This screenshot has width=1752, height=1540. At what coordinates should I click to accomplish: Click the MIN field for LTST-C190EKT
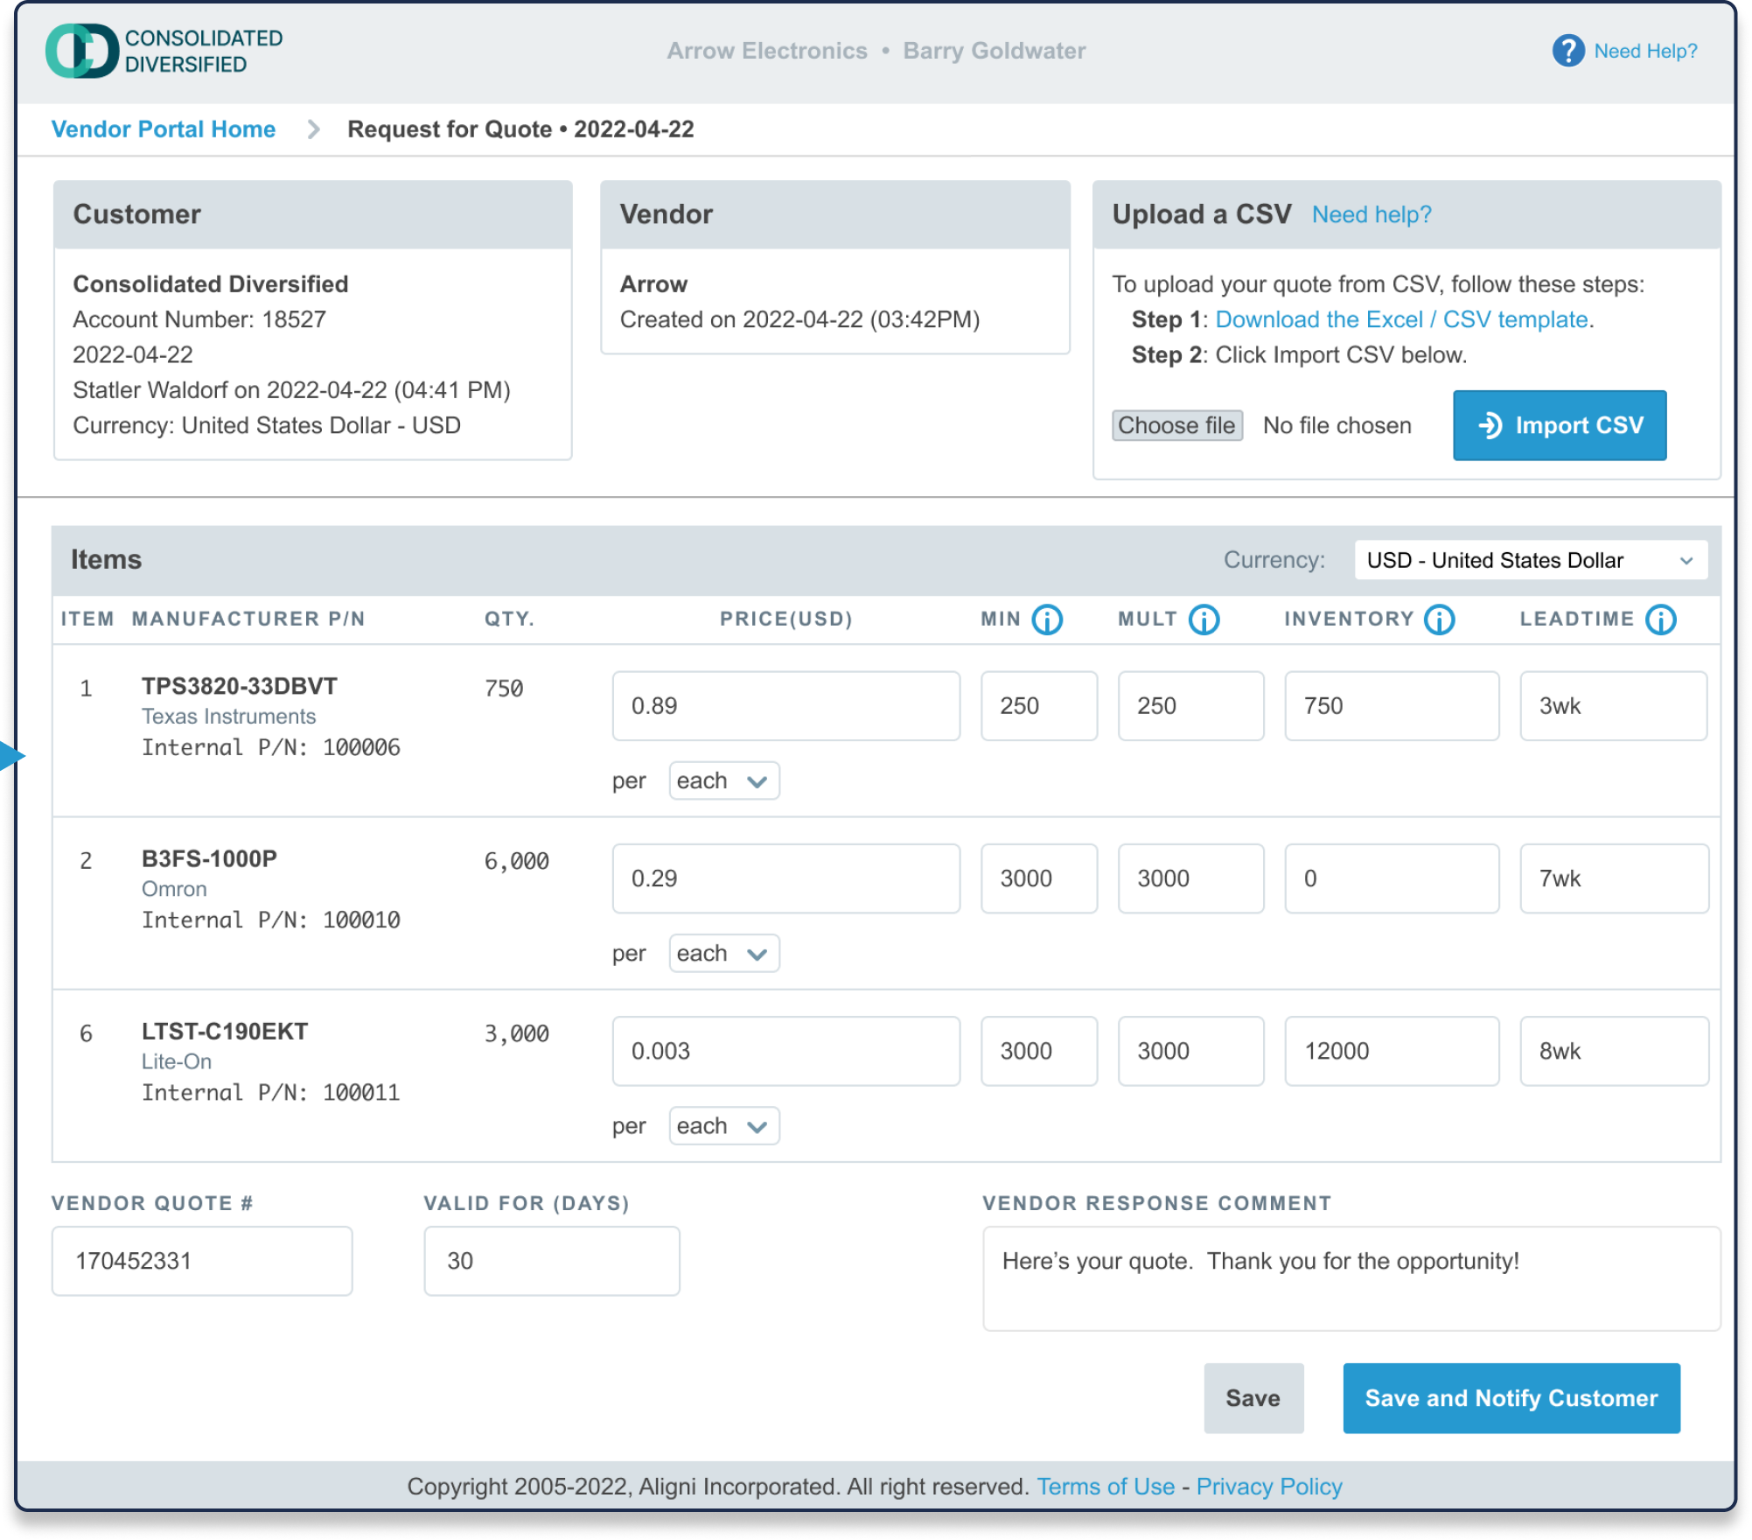point(1038,1050)
